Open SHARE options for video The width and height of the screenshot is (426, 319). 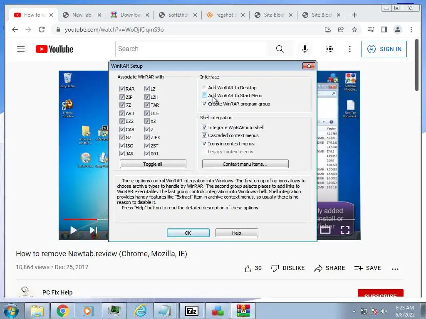point(329,268)
